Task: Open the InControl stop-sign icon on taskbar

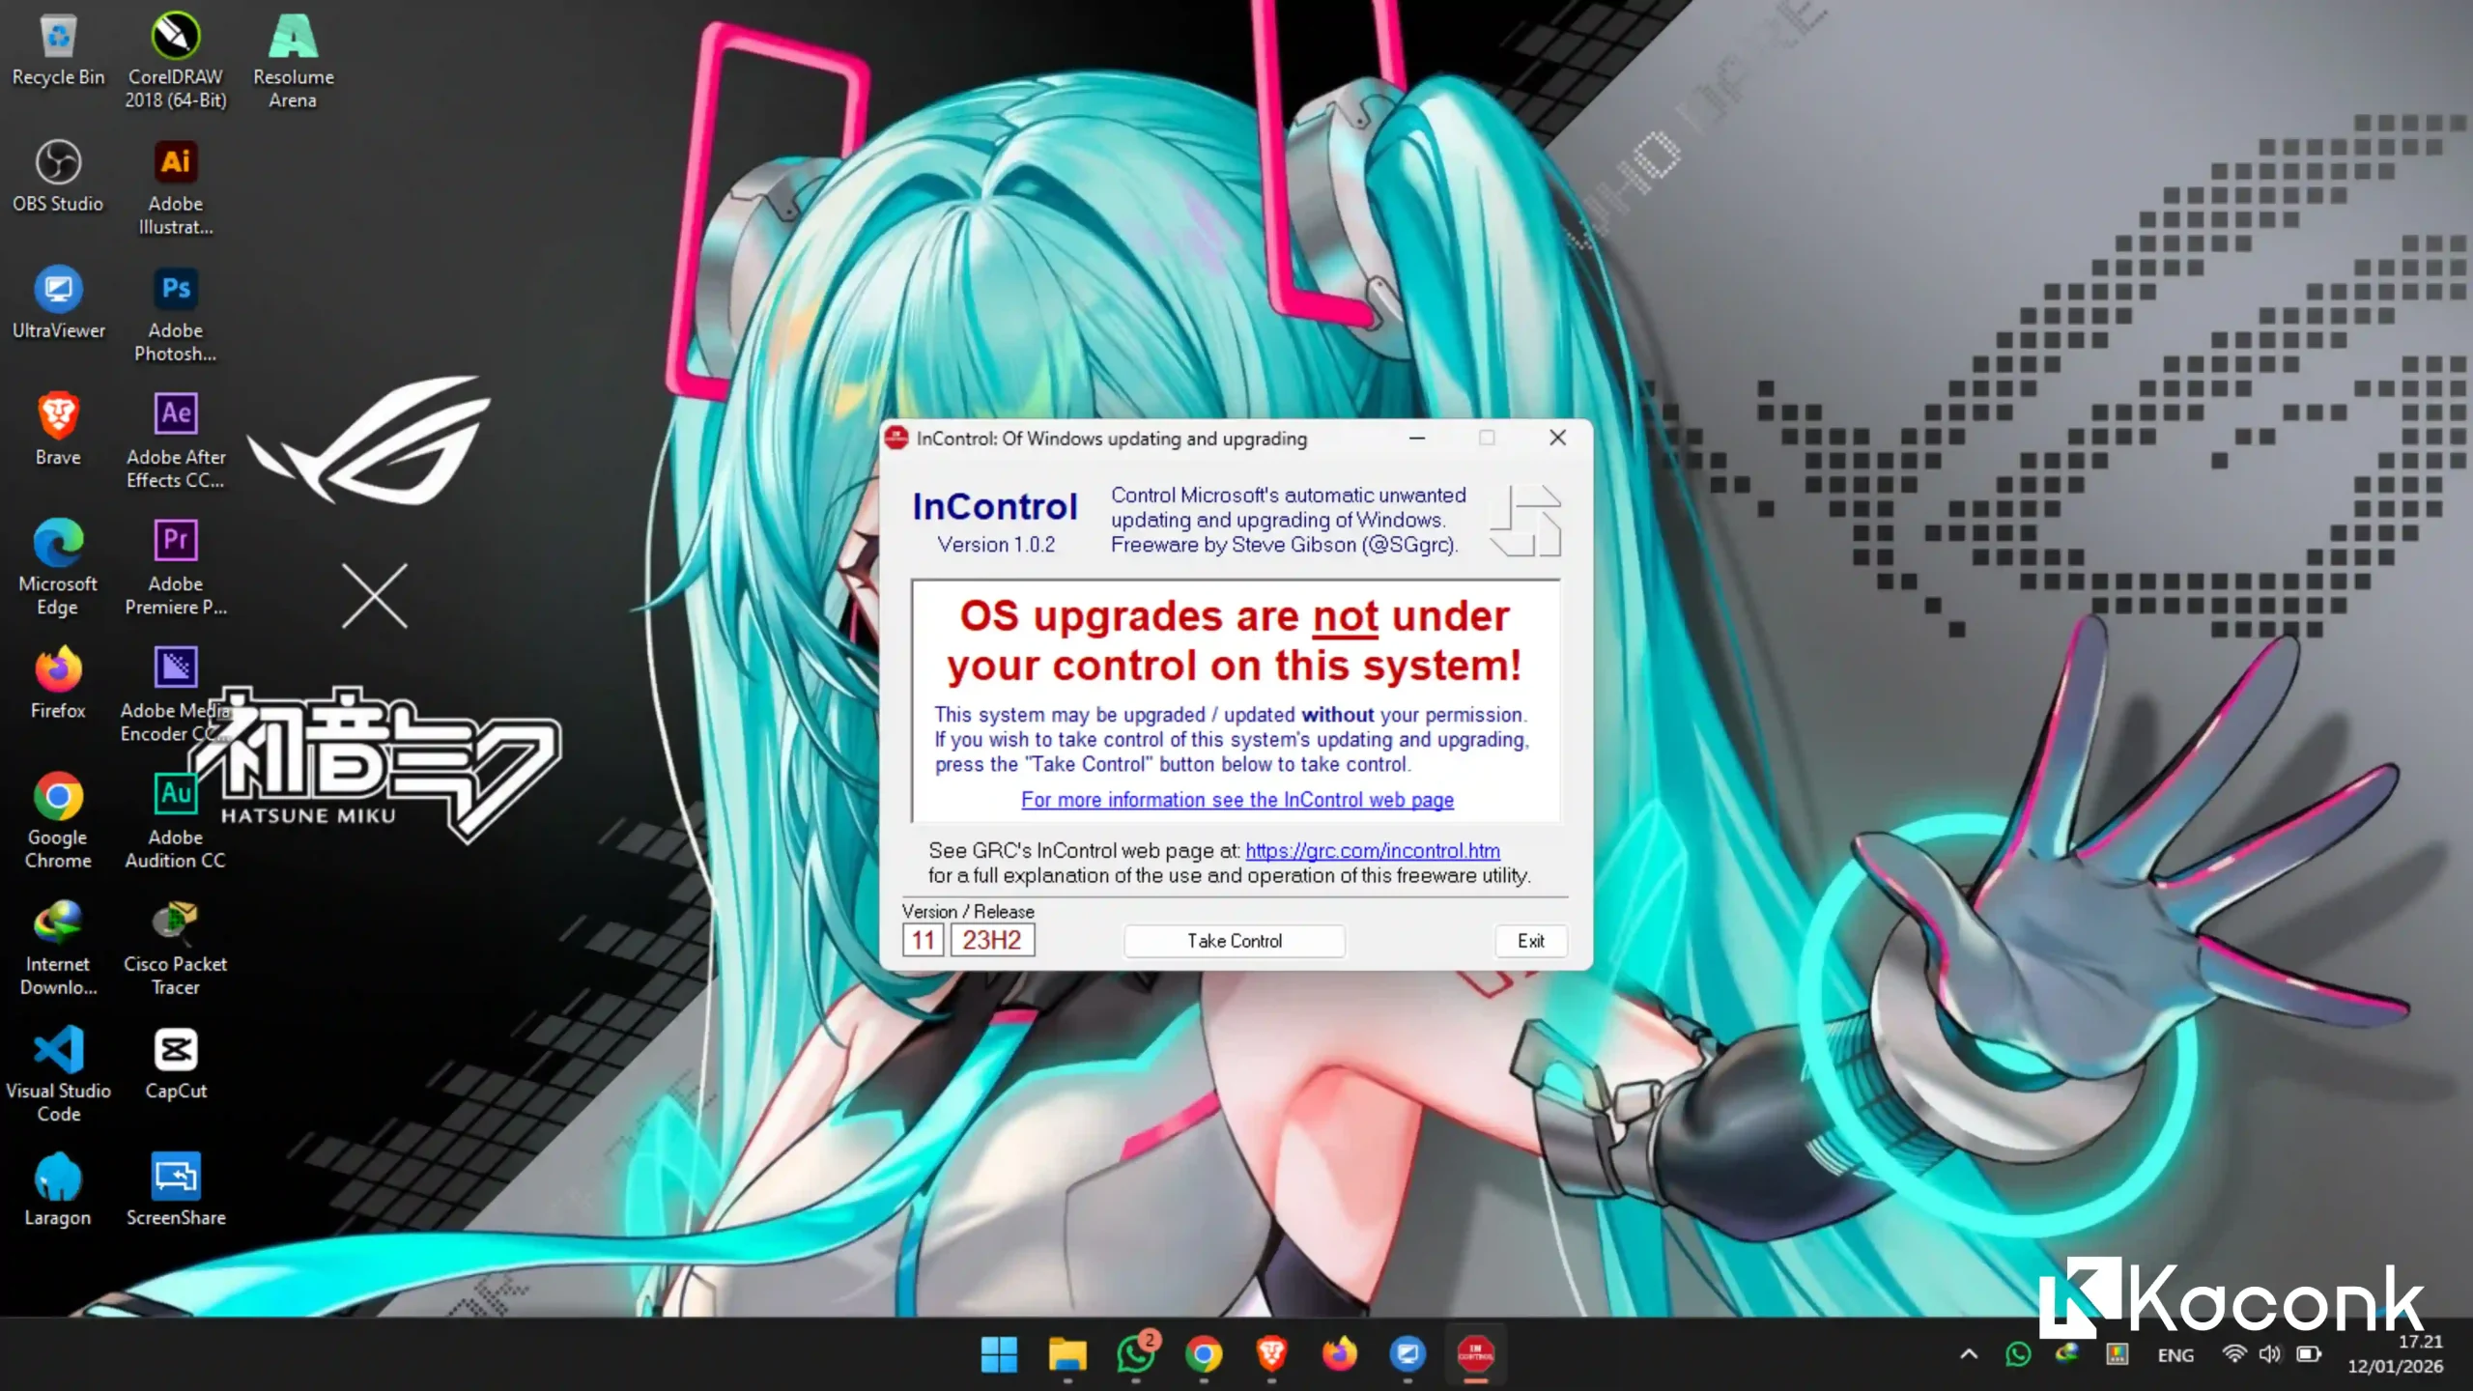Action: [x=1475, y=1354]
